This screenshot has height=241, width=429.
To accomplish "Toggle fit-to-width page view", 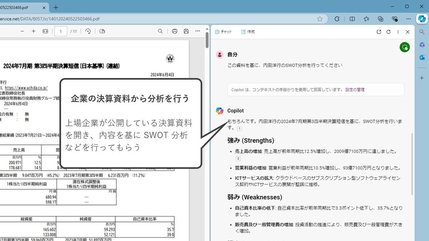I will [45, 31].
